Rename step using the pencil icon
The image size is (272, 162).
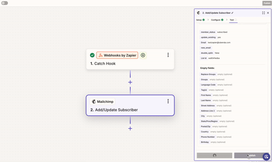pyautogui.click(x=233, y=13)
